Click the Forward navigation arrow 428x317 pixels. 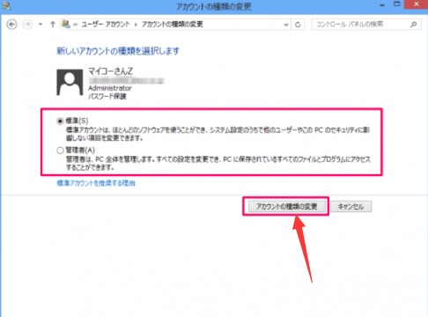point(27,25)
